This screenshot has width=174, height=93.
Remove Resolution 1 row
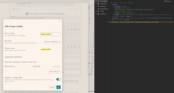56,66
